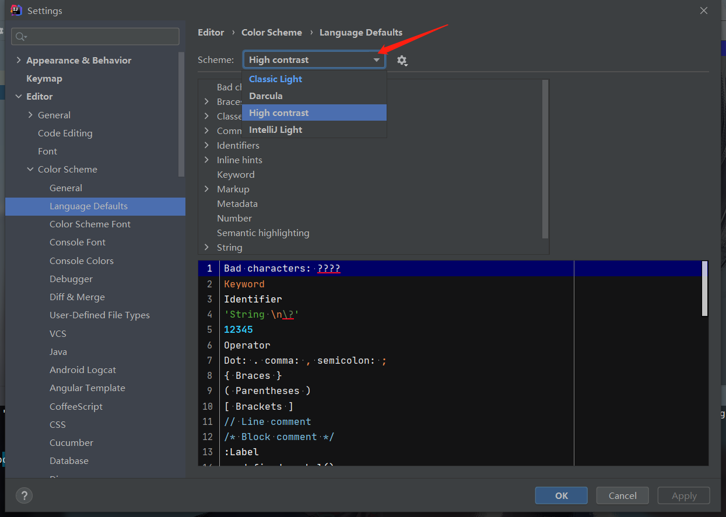Close the Settings dialog window
This screenshot has width=726, height=517.
(704, 10)
